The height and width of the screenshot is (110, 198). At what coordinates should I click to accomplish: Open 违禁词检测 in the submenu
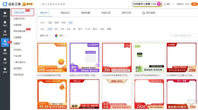click(x=19, y=75)
